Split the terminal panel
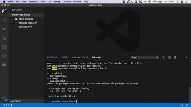The image size is (191, 107). pos(169,57)
